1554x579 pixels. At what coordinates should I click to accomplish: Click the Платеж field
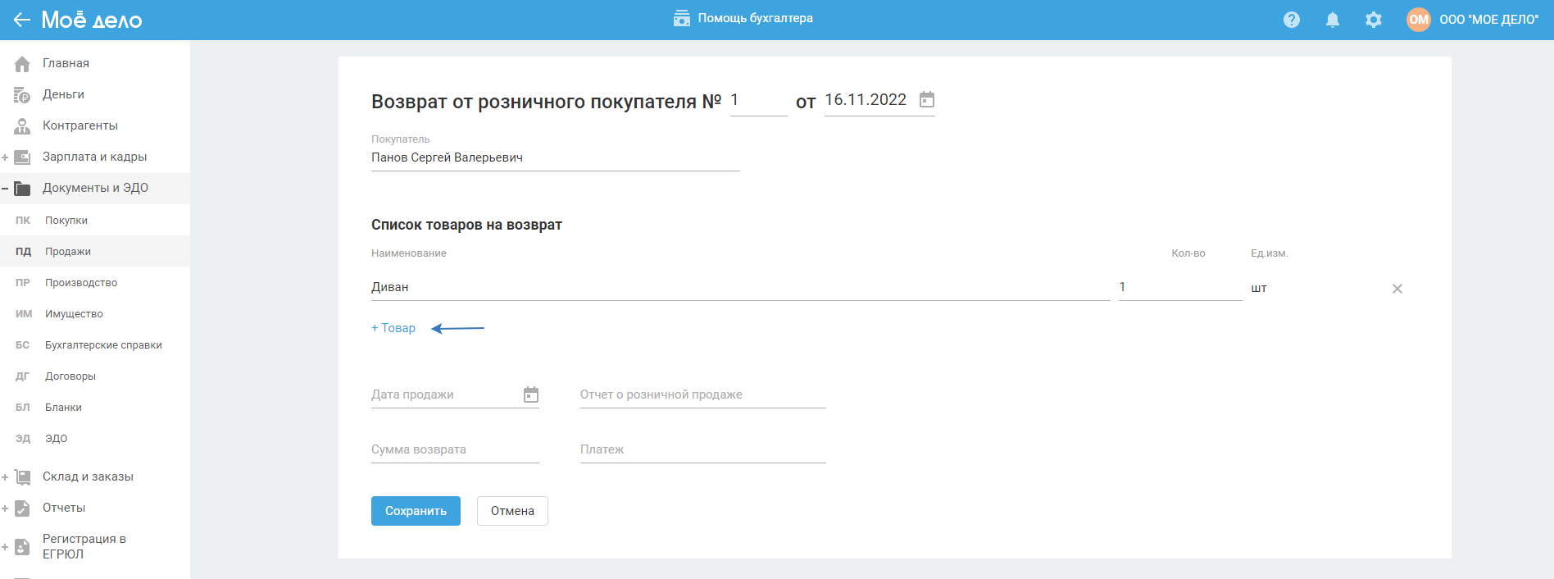point(702,449)
